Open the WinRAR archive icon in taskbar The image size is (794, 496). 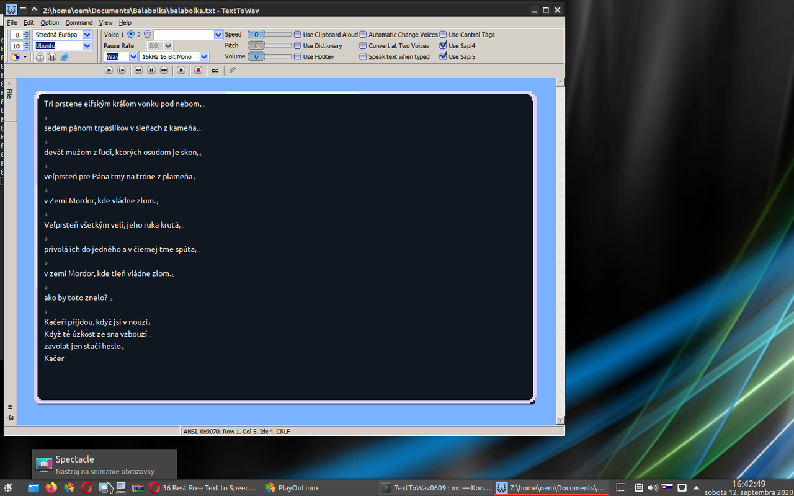click(x=139, y=487)
